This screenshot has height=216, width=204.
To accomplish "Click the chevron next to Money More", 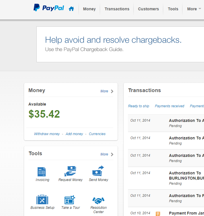I will pos(112,91).
